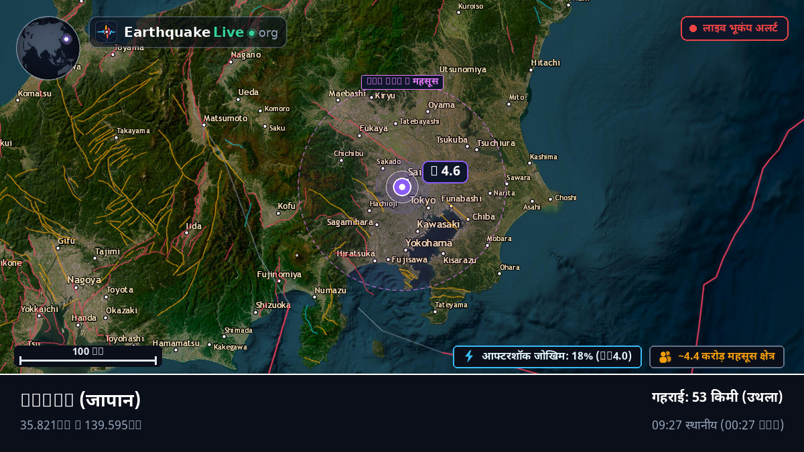Click the 35.821 139.595 coordinates text
Image resolution: width=804 pixels, height=452 pixels.
tap(81, 425)
